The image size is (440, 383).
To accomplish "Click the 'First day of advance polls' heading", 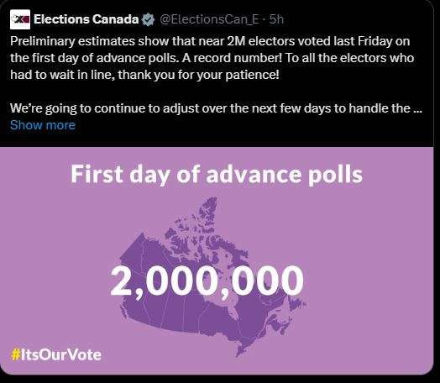I will click(x=217, y=175).
